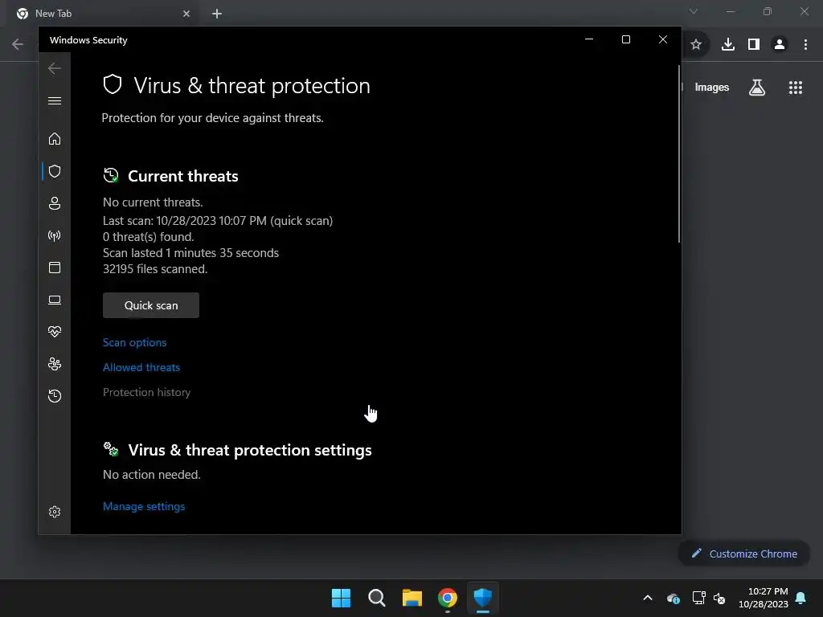
Task: Open notifications bell in taskbar
Action: point(801,598)
